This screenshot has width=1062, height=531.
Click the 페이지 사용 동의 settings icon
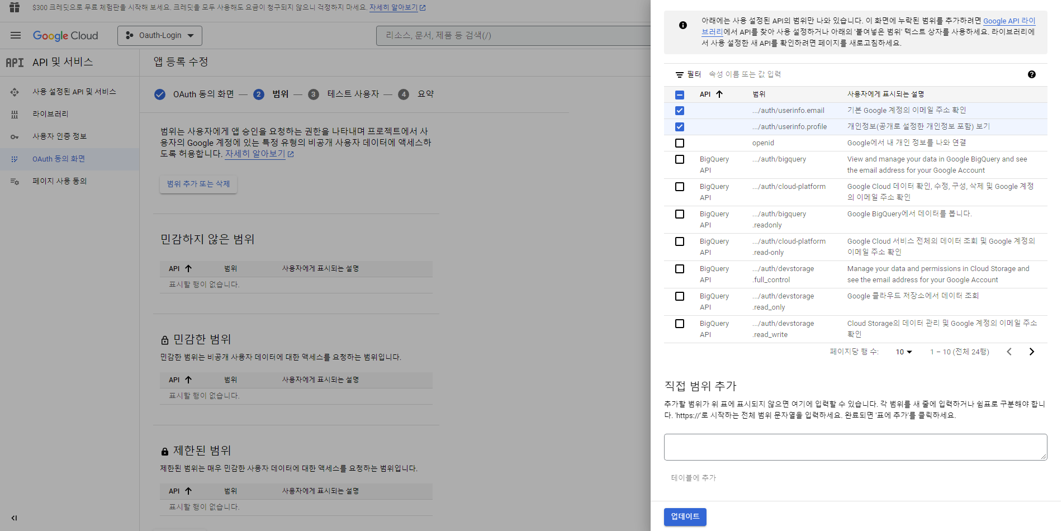click(x=15, y=181)
